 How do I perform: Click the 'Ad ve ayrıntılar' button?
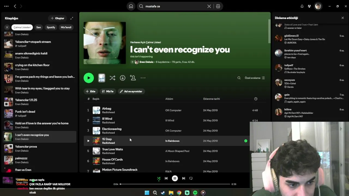point(131,91)
